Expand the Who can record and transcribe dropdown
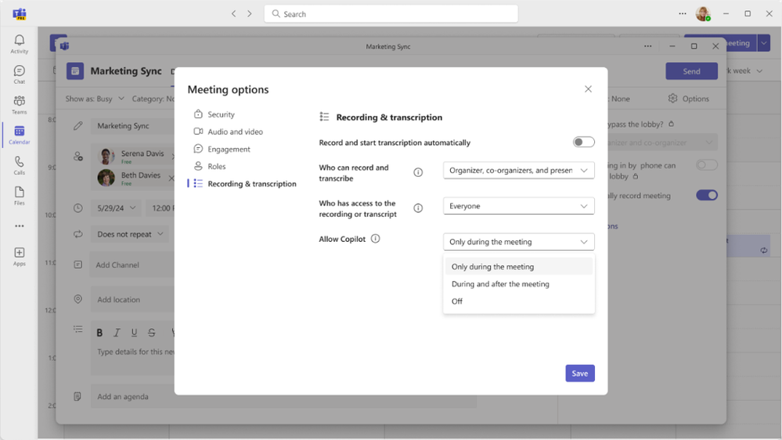 (519, 170)
